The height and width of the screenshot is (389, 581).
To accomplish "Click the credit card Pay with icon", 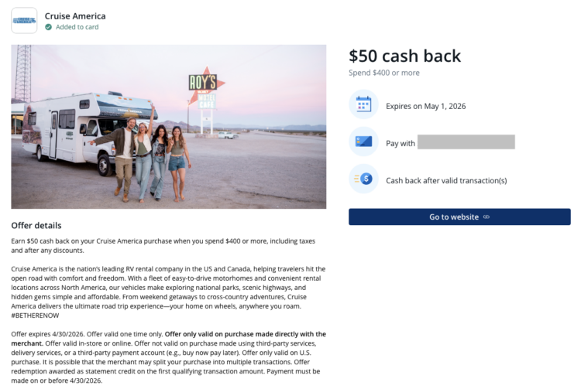I will [363, 142].
